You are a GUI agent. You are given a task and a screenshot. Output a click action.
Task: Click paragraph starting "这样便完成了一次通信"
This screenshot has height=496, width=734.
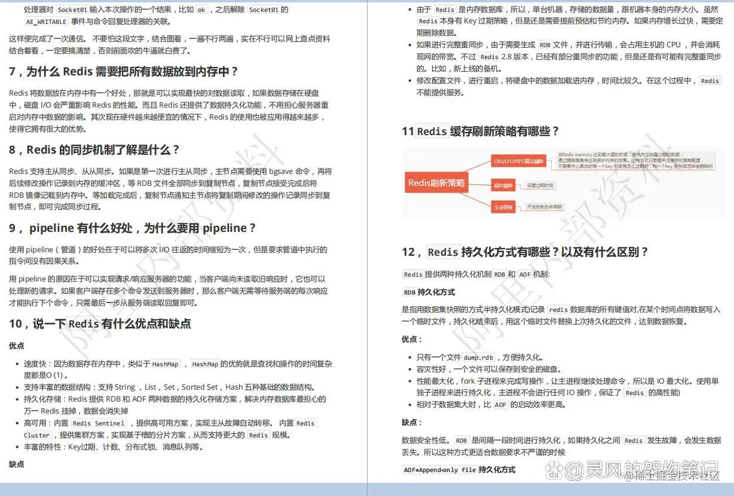[170, 44]
